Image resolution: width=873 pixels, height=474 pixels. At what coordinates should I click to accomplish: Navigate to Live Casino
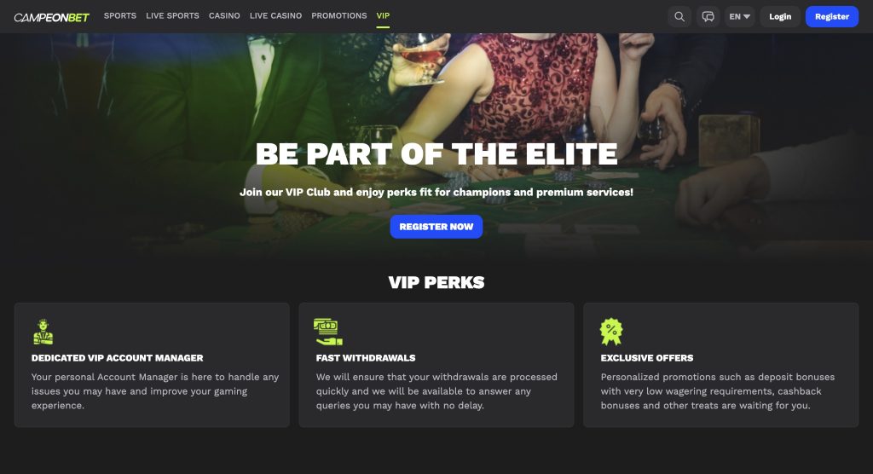[275, 15]
